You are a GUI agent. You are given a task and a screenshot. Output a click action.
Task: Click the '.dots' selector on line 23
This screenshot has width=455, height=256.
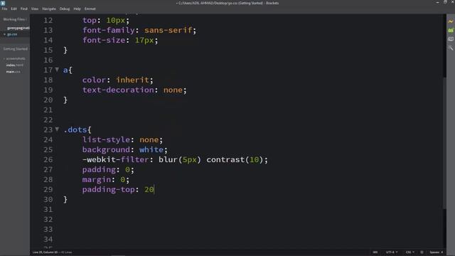pos(75,129)
